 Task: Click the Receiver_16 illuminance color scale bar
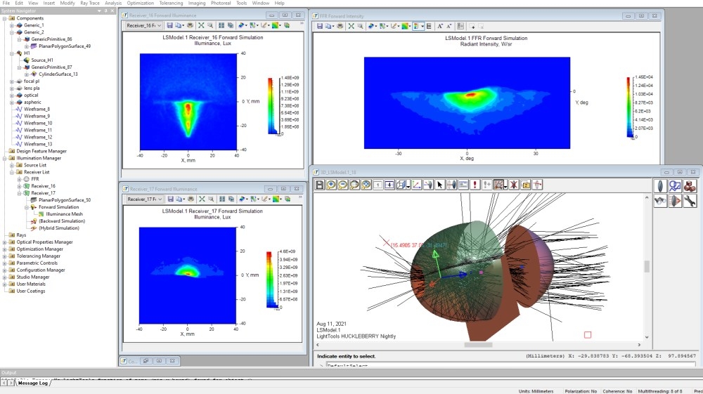tap(270, 106)
